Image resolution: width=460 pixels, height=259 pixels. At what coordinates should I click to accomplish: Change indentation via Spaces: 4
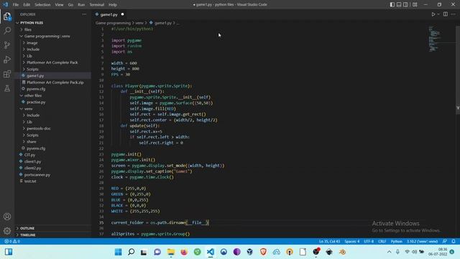pyautogui.click(x=351, y=242)
